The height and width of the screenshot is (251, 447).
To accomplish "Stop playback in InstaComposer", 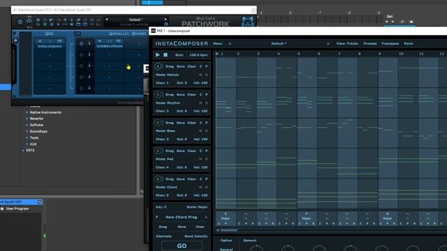I will point(166,54).
